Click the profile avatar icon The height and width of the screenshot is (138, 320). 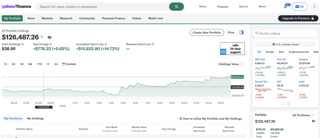tap(313, 7)
